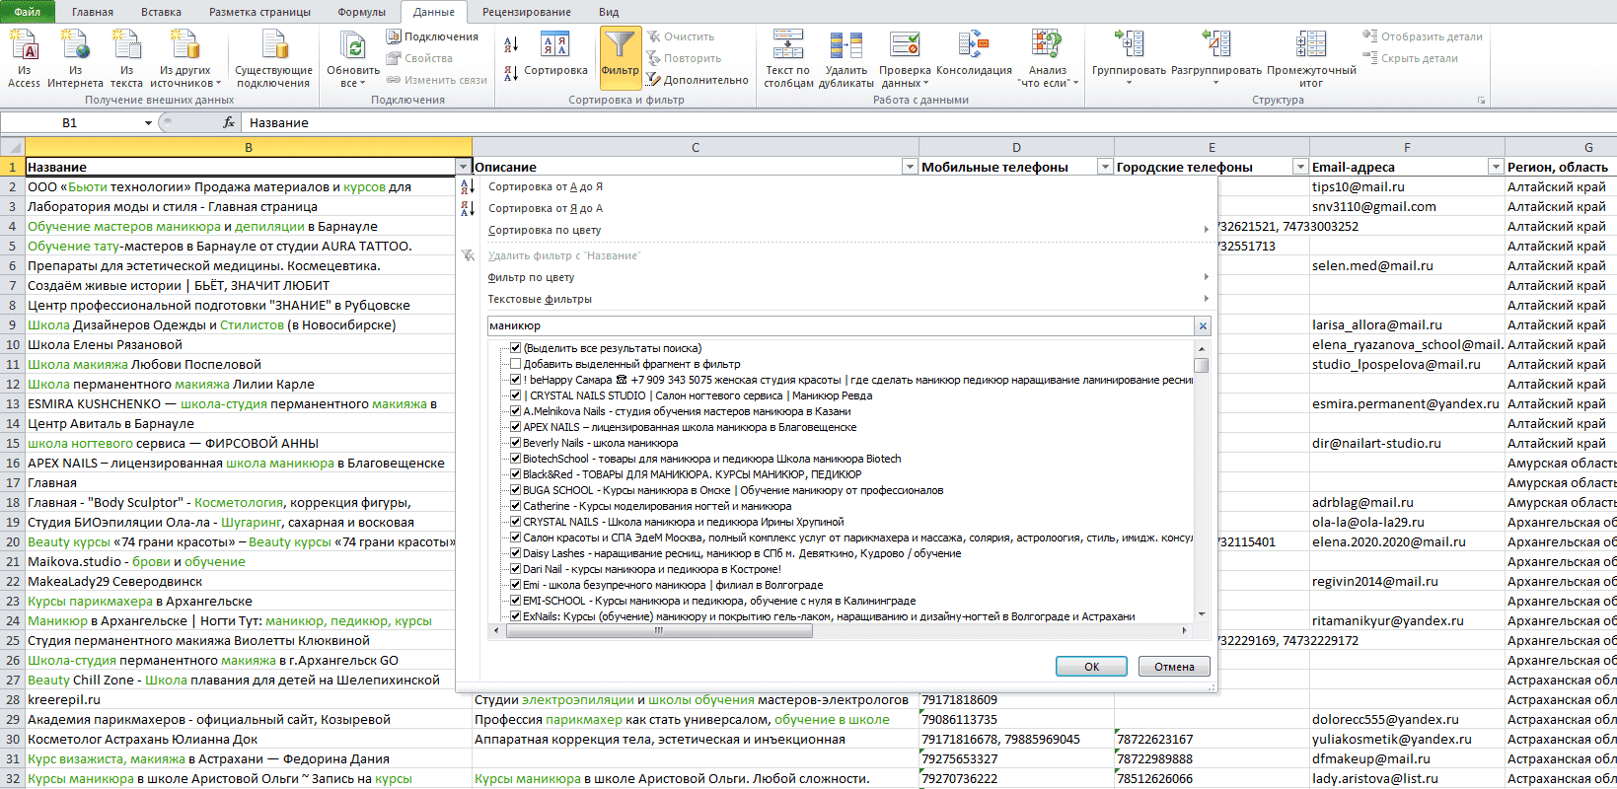Open the Файл tab

point(27,12)
